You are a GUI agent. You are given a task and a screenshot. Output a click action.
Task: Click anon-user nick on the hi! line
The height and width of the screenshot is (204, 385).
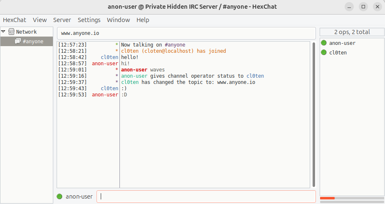coord(105,64)
